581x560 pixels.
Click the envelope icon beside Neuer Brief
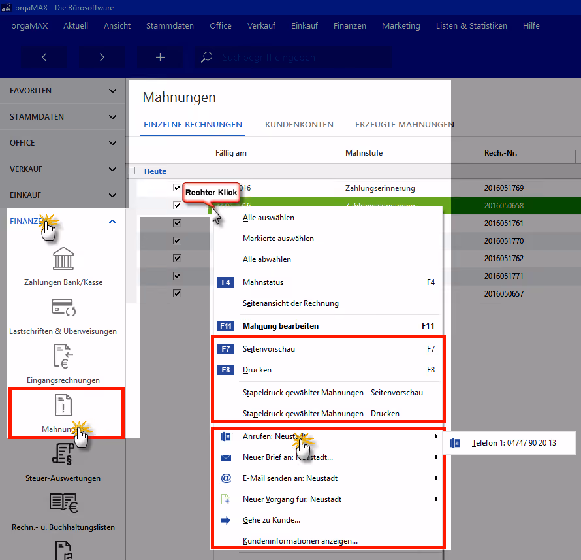(x=226, y=457)
